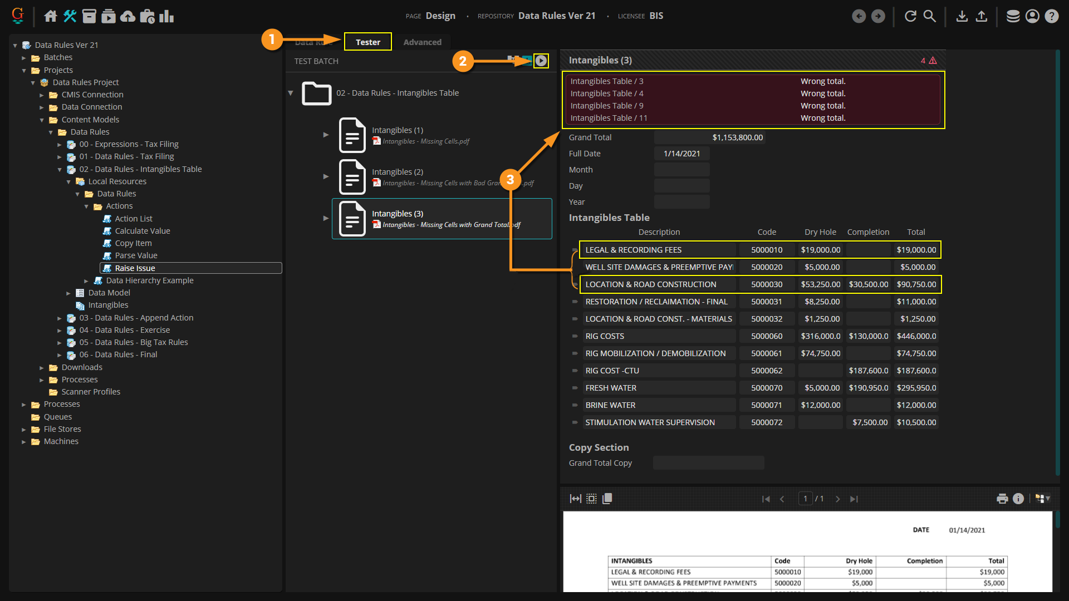Click the Grand Total Copy input field
Viewport: 1069px width, 601px height.
[x=708, y=463]
